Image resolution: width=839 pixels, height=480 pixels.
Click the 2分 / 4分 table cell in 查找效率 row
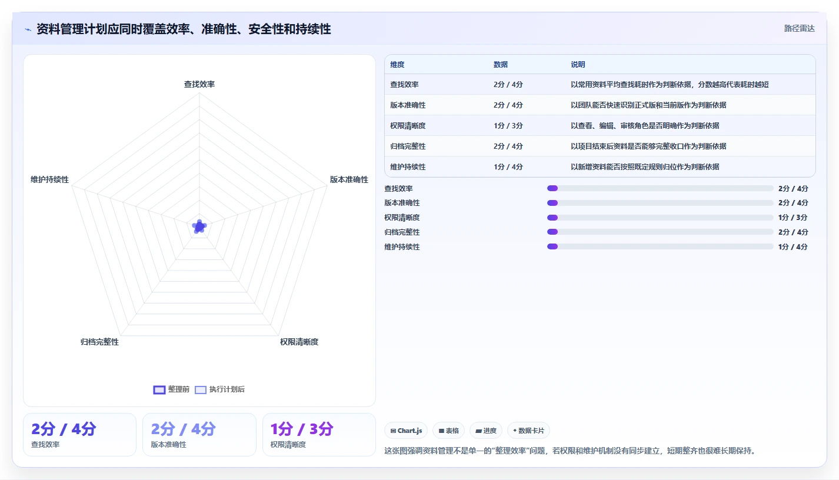click(508, 85)
